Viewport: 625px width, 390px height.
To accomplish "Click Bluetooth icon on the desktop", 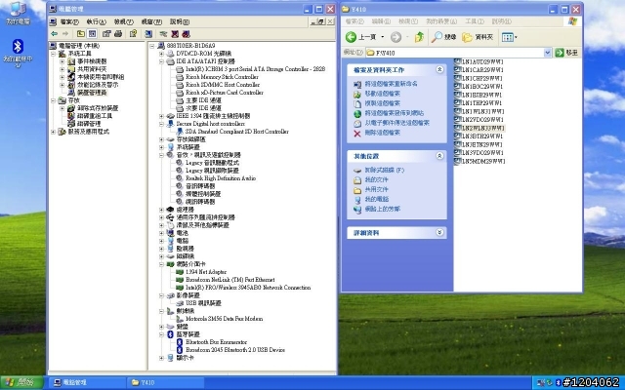I will 18,47.
